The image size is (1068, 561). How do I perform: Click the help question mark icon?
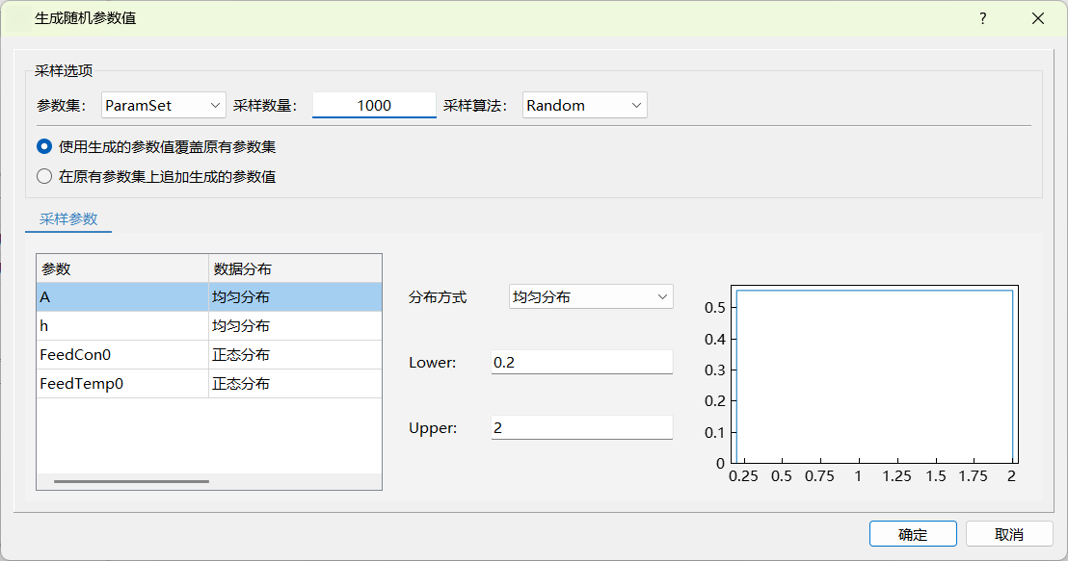(x=983, y=18)
